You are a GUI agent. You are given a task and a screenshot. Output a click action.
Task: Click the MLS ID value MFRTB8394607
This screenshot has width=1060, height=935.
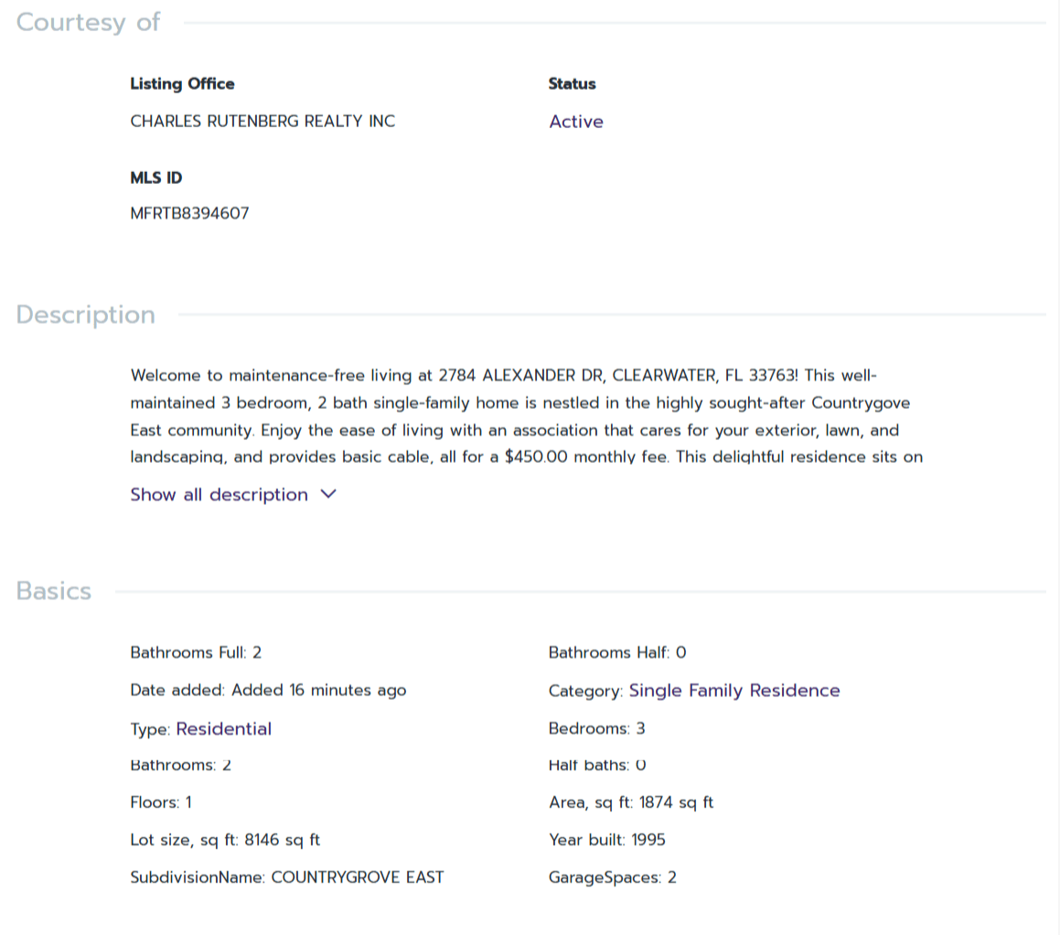[x=189, y=214]
